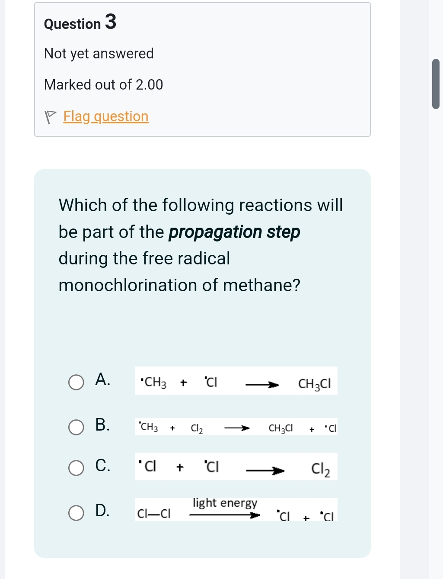Select radio button for option B
443x579 pixels.
click(x=76, y=428)
